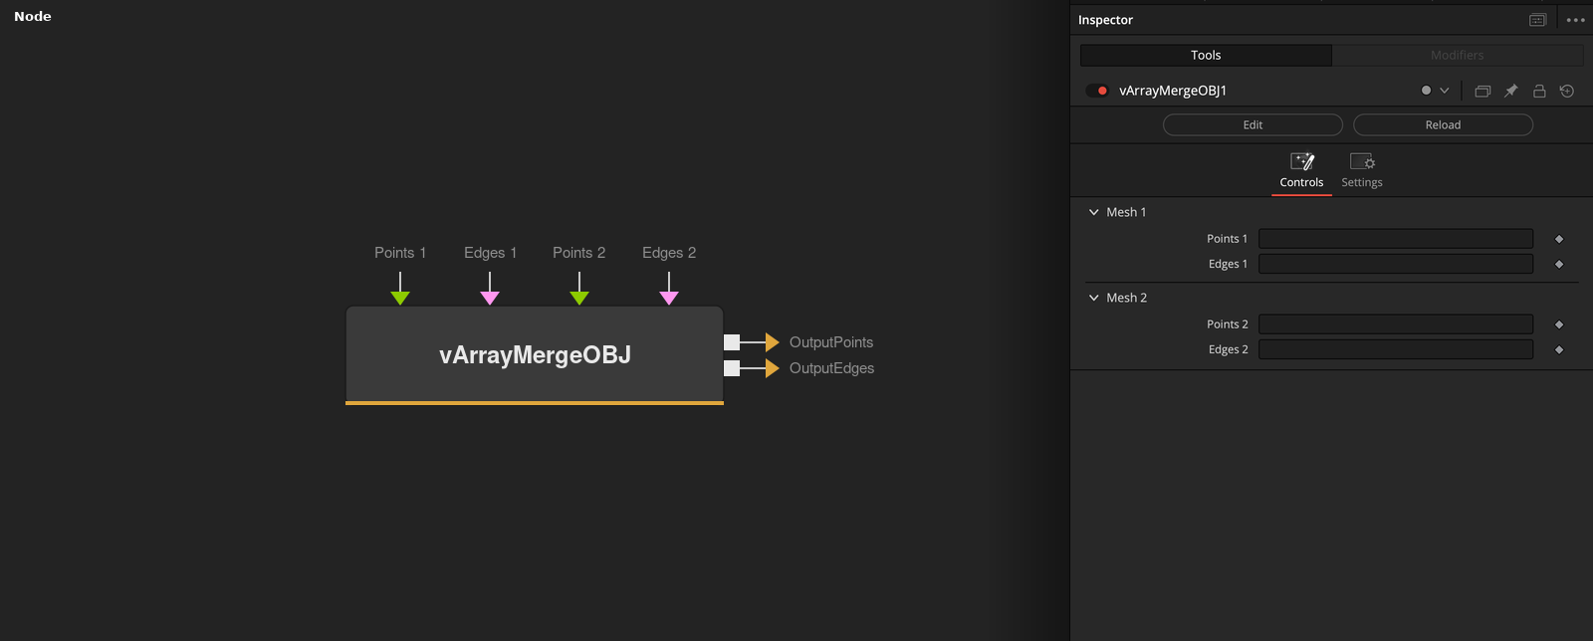The image size is (1593, 641).
Task: Collapse the Mesh 2 section
Action: (1094, 298)
